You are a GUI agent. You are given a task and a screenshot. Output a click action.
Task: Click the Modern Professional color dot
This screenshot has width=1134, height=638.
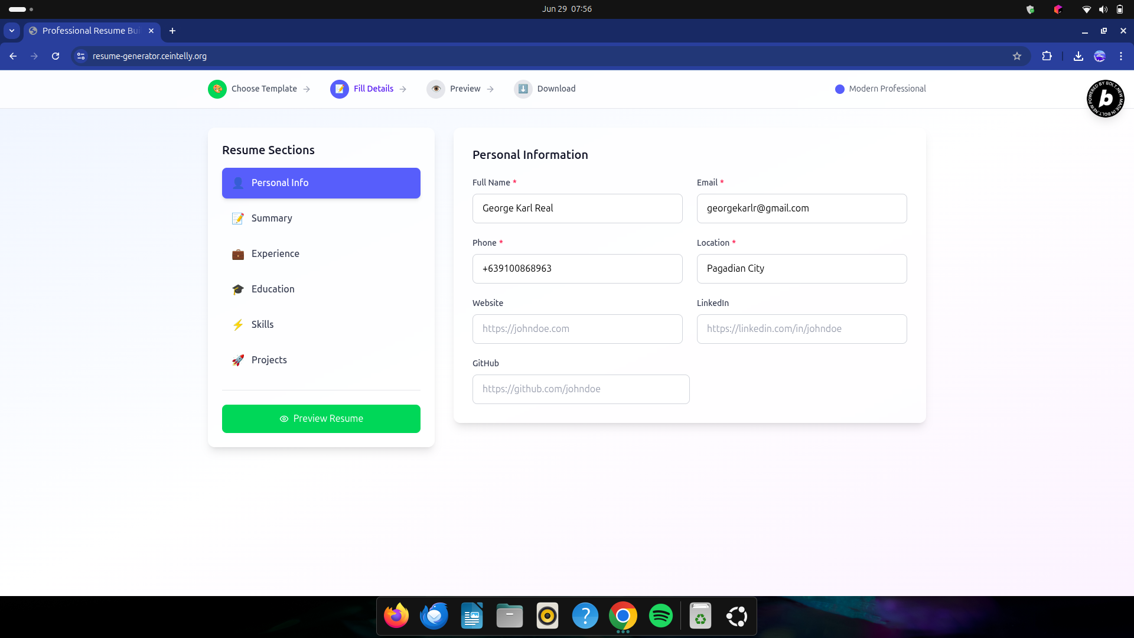839,89
